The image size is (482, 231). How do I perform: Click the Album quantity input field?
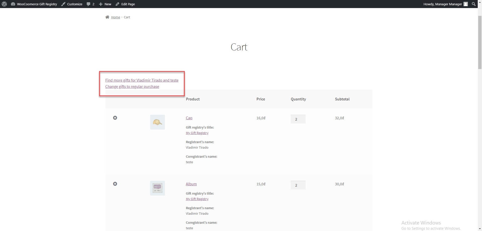coord(298,185)
